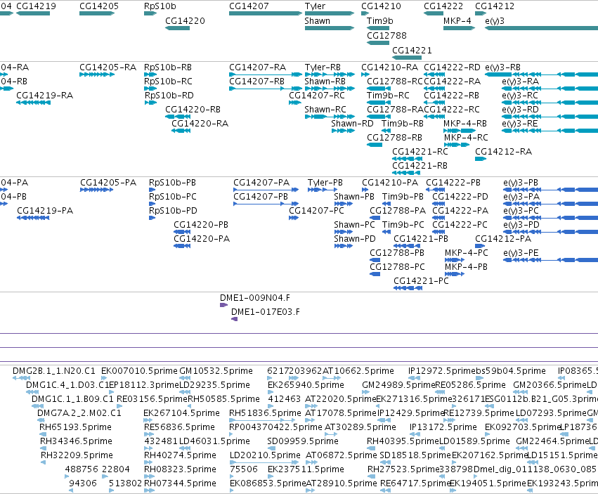Click the CG14219-RA transcript

tap(33, 103)
